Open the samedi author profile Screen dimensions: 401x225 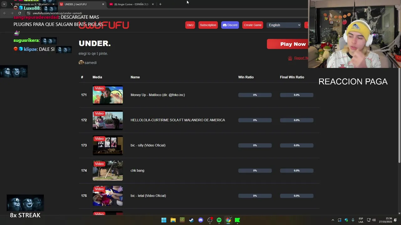[x=87, y=62]
